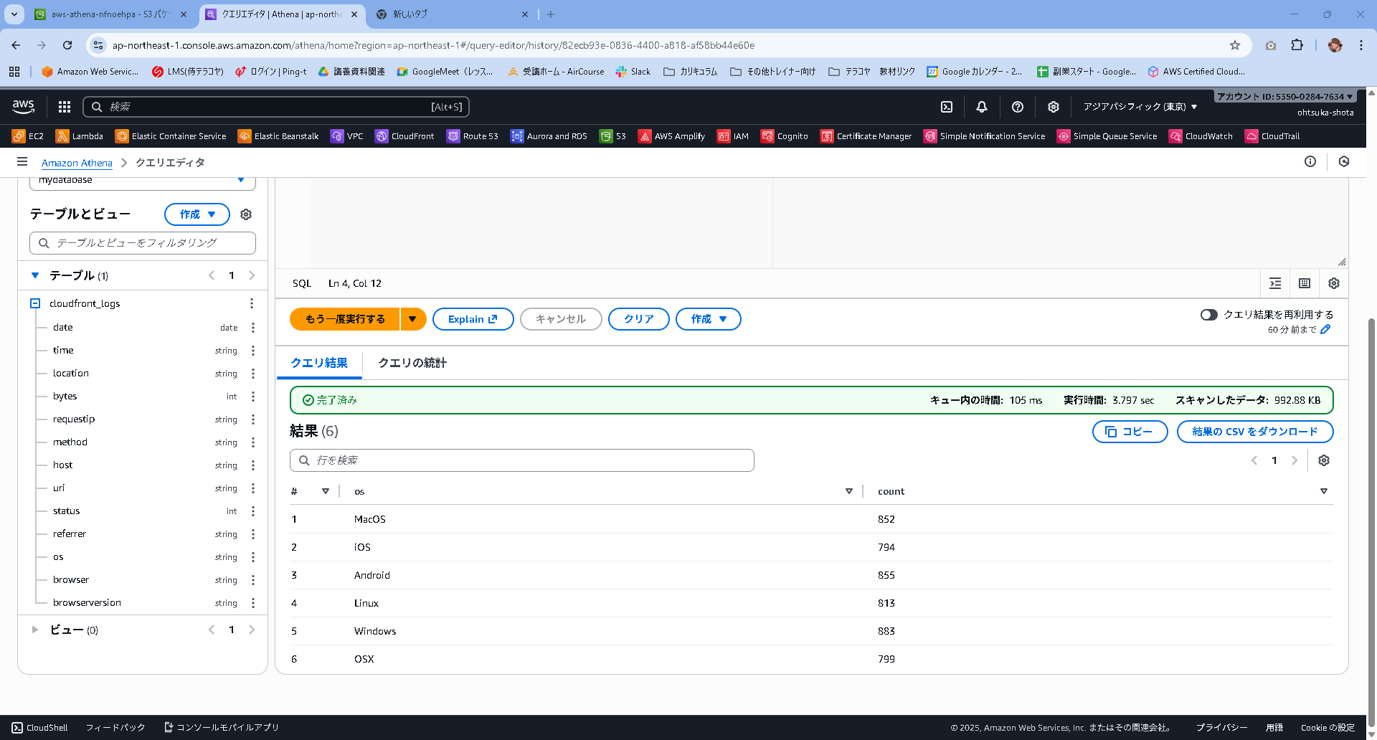
Task: Open the info panel icon at top right
Action: [x=1310, y=162]
